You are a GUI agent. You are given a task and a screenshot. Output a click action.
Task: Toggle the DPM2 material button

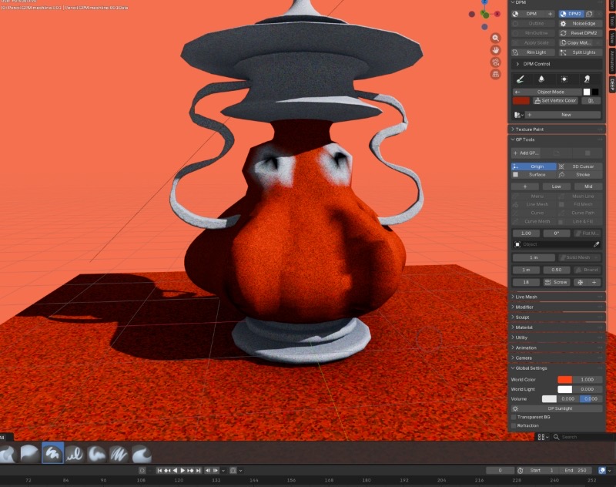[571, 14]
